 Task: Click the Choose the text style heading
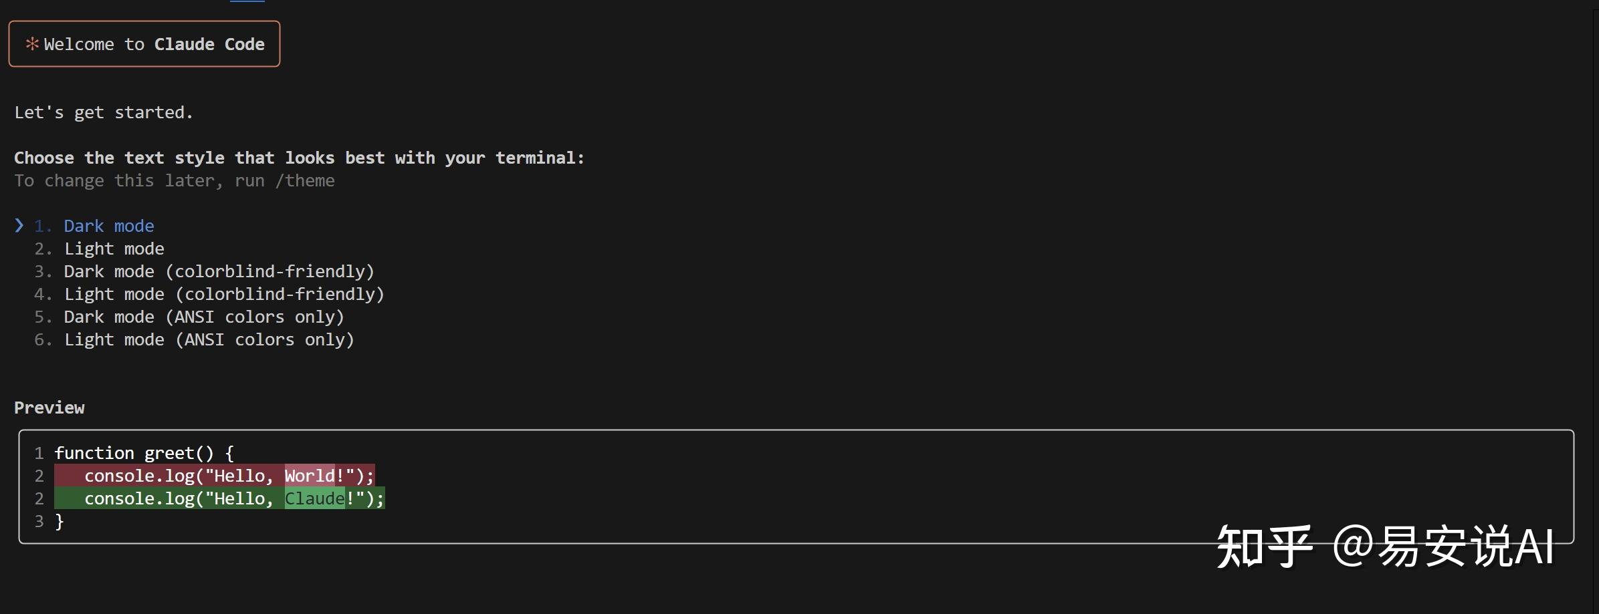pyautogui.click(x=299, y=158)
